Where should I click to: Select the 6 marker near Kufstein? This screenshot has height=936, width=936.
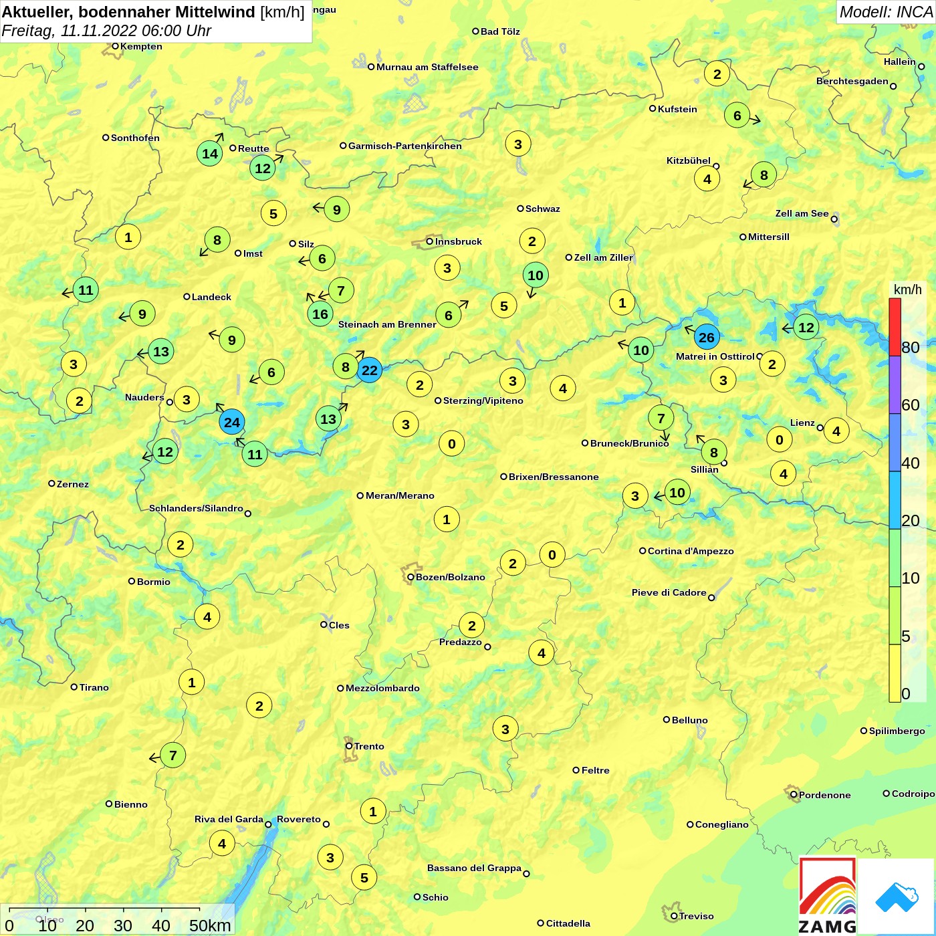pos(737,116)
